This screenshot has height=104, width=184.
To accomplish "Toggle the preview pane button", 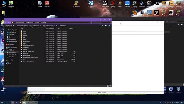I will pos(106,26).
